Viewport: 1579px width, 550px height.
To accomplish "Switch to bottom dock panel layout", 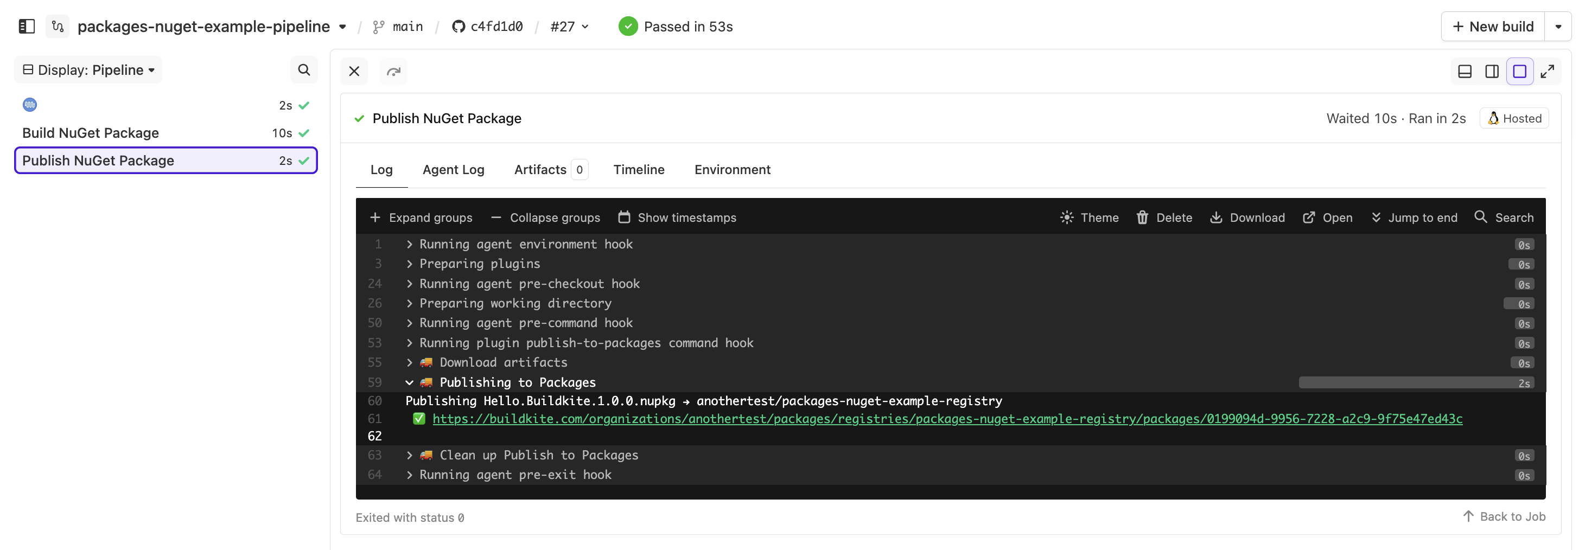I will [1465, 71].
